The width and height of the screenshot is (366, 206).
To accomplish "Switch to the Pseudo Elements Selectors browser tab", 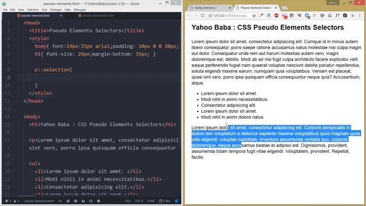I will pos(256,7).
